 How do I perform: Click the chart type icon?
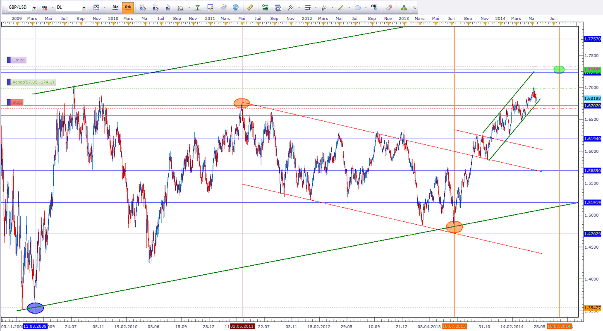point(96,7)
